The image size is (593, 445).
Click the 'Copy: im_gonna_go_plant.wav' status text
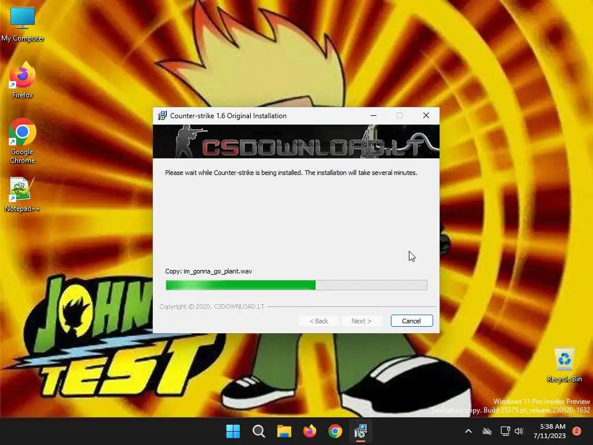(x=208, y=271)
